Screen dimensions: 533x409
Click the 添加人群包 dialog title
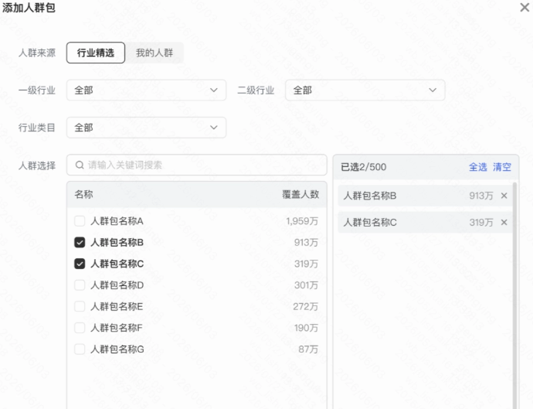(x=29, y=8)
